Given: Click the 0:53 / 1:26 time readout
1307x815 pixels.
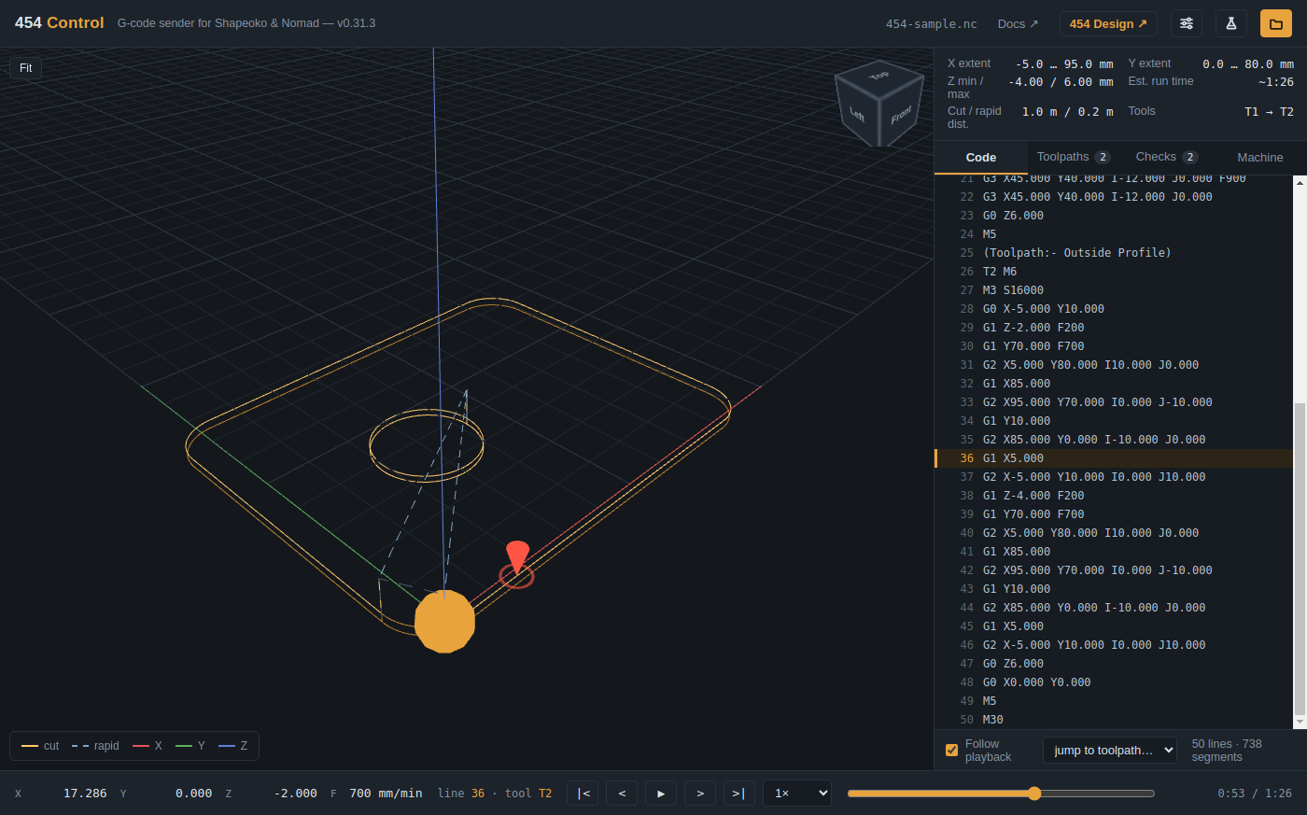Looking at the screenshot, I should pos(1255,794).
